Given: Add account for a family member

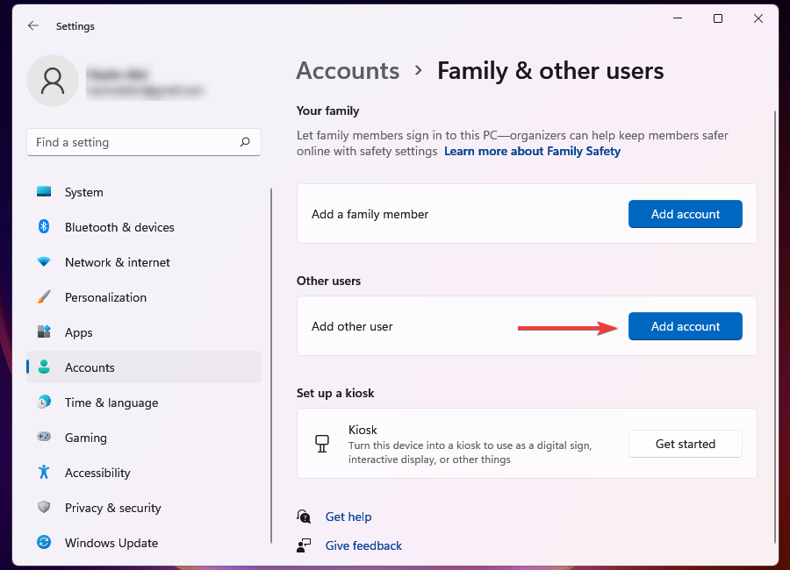Looking at the screenshot, I should click(685, 214).
